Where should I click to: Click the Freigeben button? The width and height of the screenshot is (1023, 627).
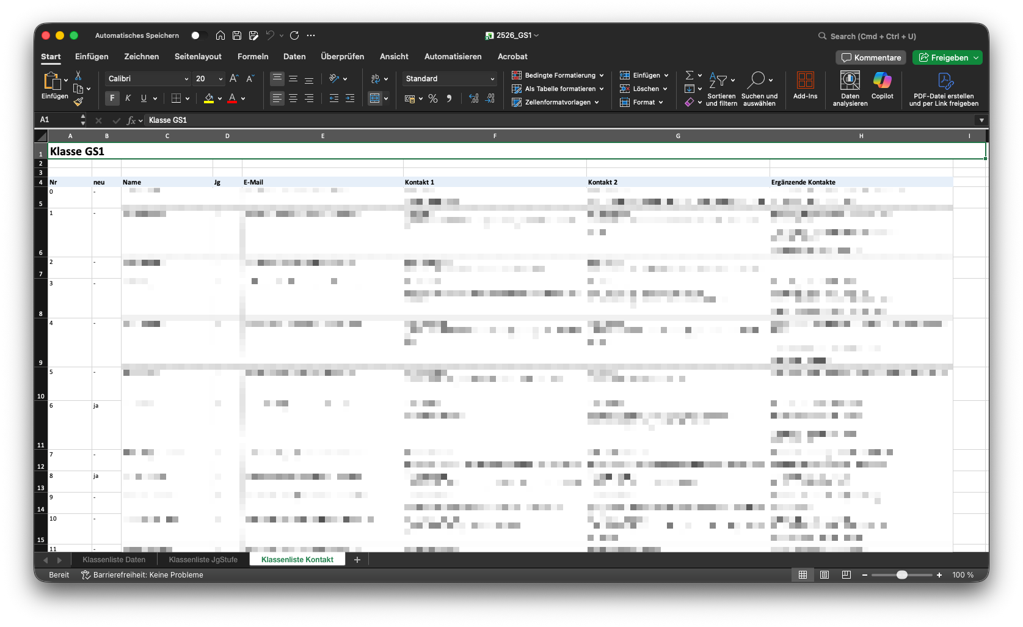point(947,57)
